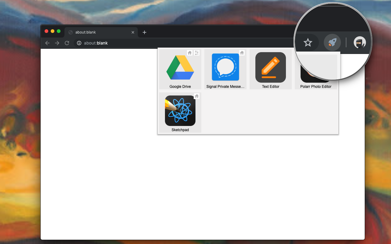
Task: Click the rocket app launcher extension icon
Action: point(332,42)
